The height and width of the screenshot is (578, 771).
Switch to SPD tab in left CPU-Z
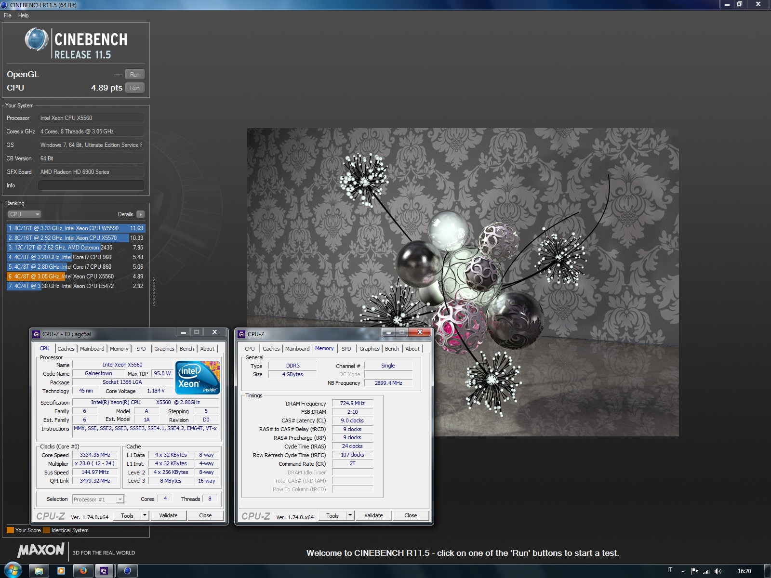pyautogui.click(x=141, y=349)
